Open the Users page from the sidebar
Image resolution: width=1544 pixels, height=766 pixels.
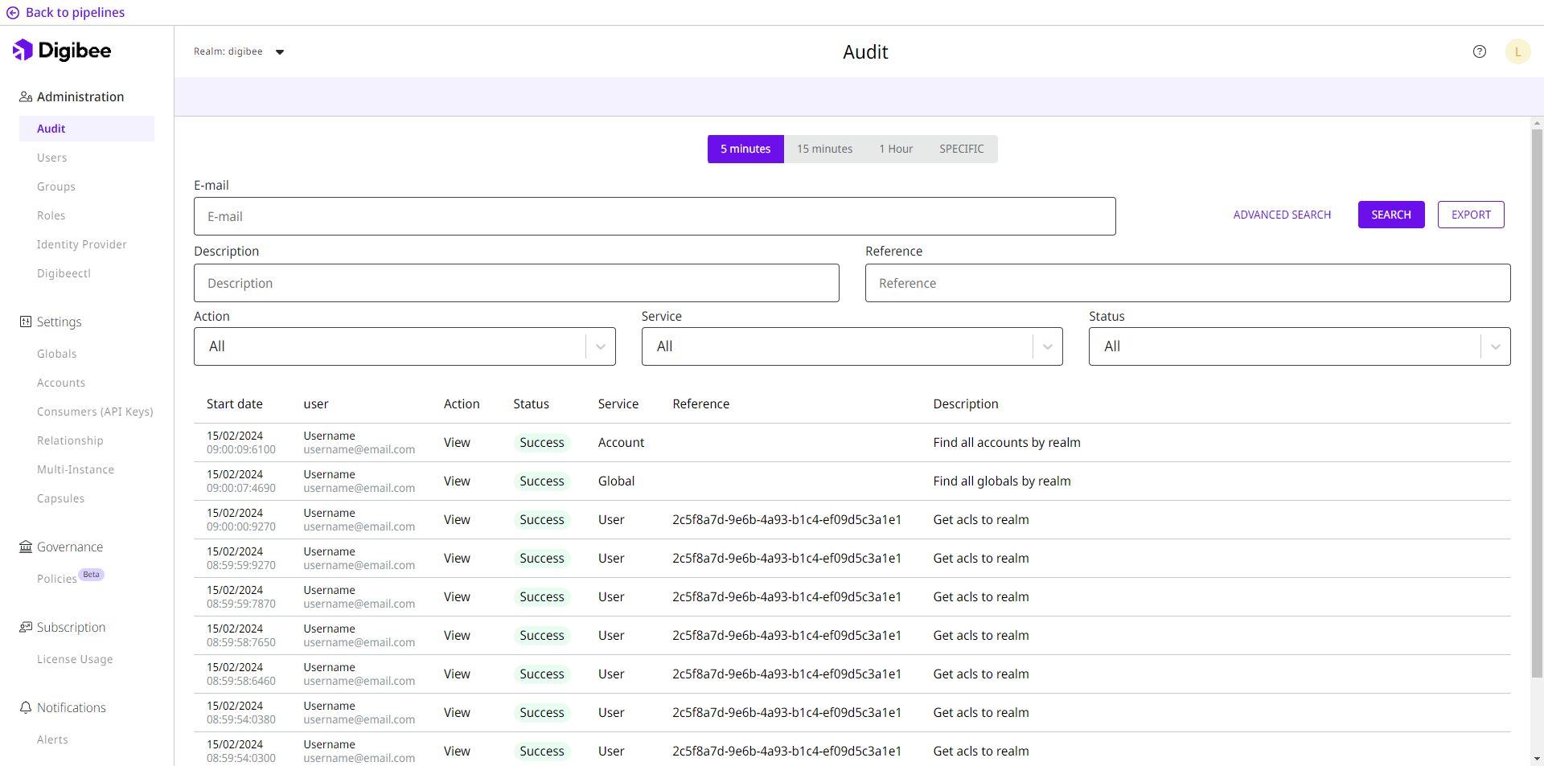tap(51, 157)
